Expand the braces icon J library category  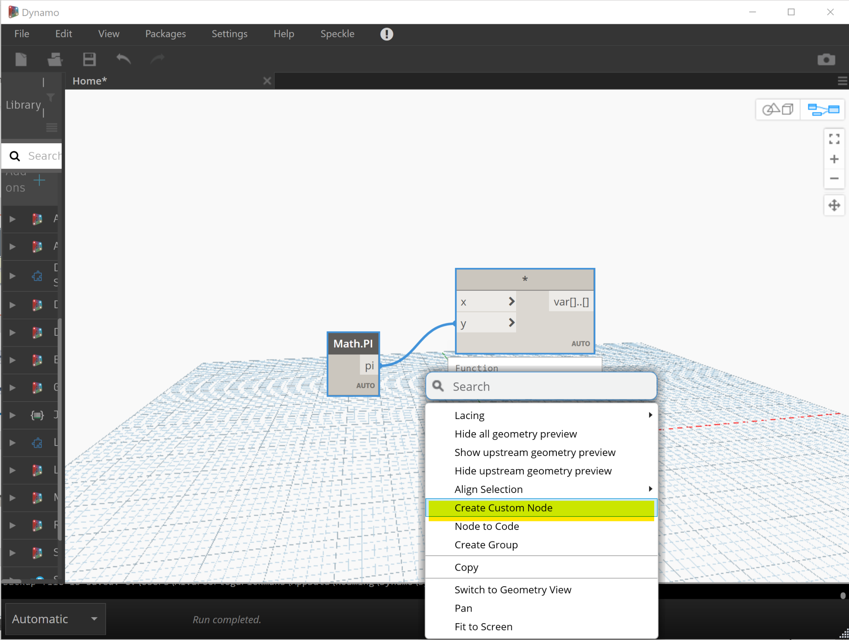[12, 415]
